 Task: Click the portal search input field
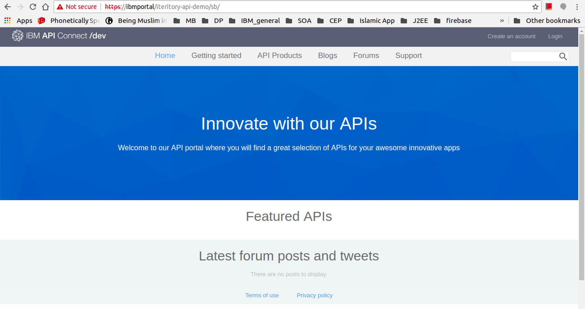coord(535,56)
